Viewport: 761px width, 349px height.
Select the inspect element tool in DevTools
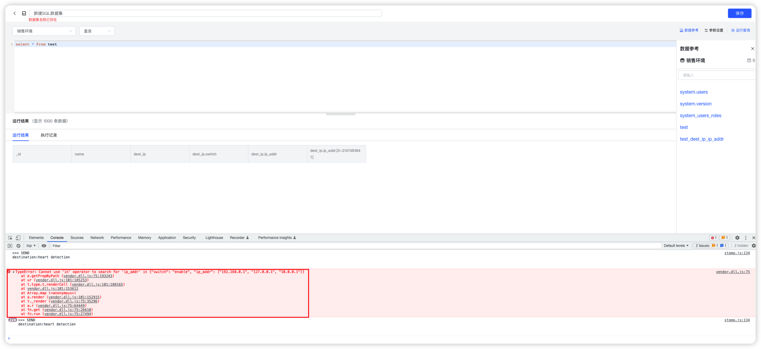pyautogui.click(x=10, y=237)
